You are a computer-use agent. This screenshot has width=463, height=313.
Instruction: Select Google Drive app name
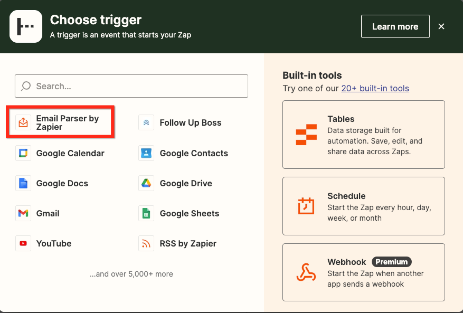186,183
